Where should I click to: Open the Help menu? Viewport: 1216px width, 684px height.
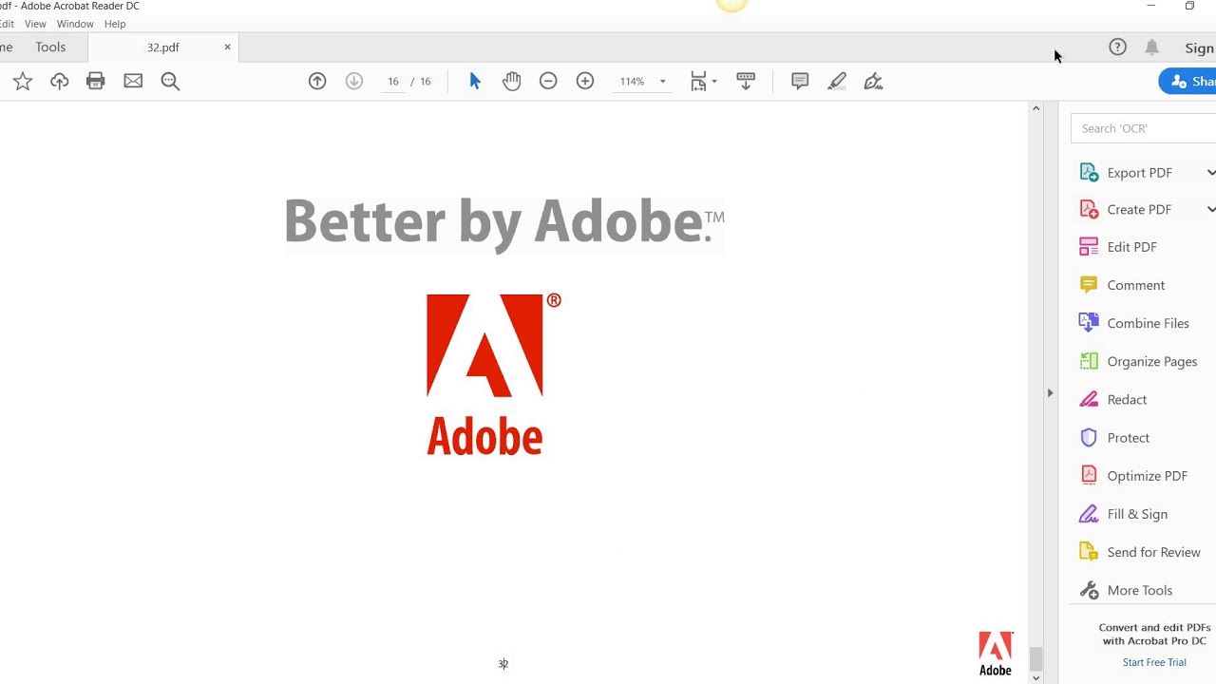(x=115, y=24)
